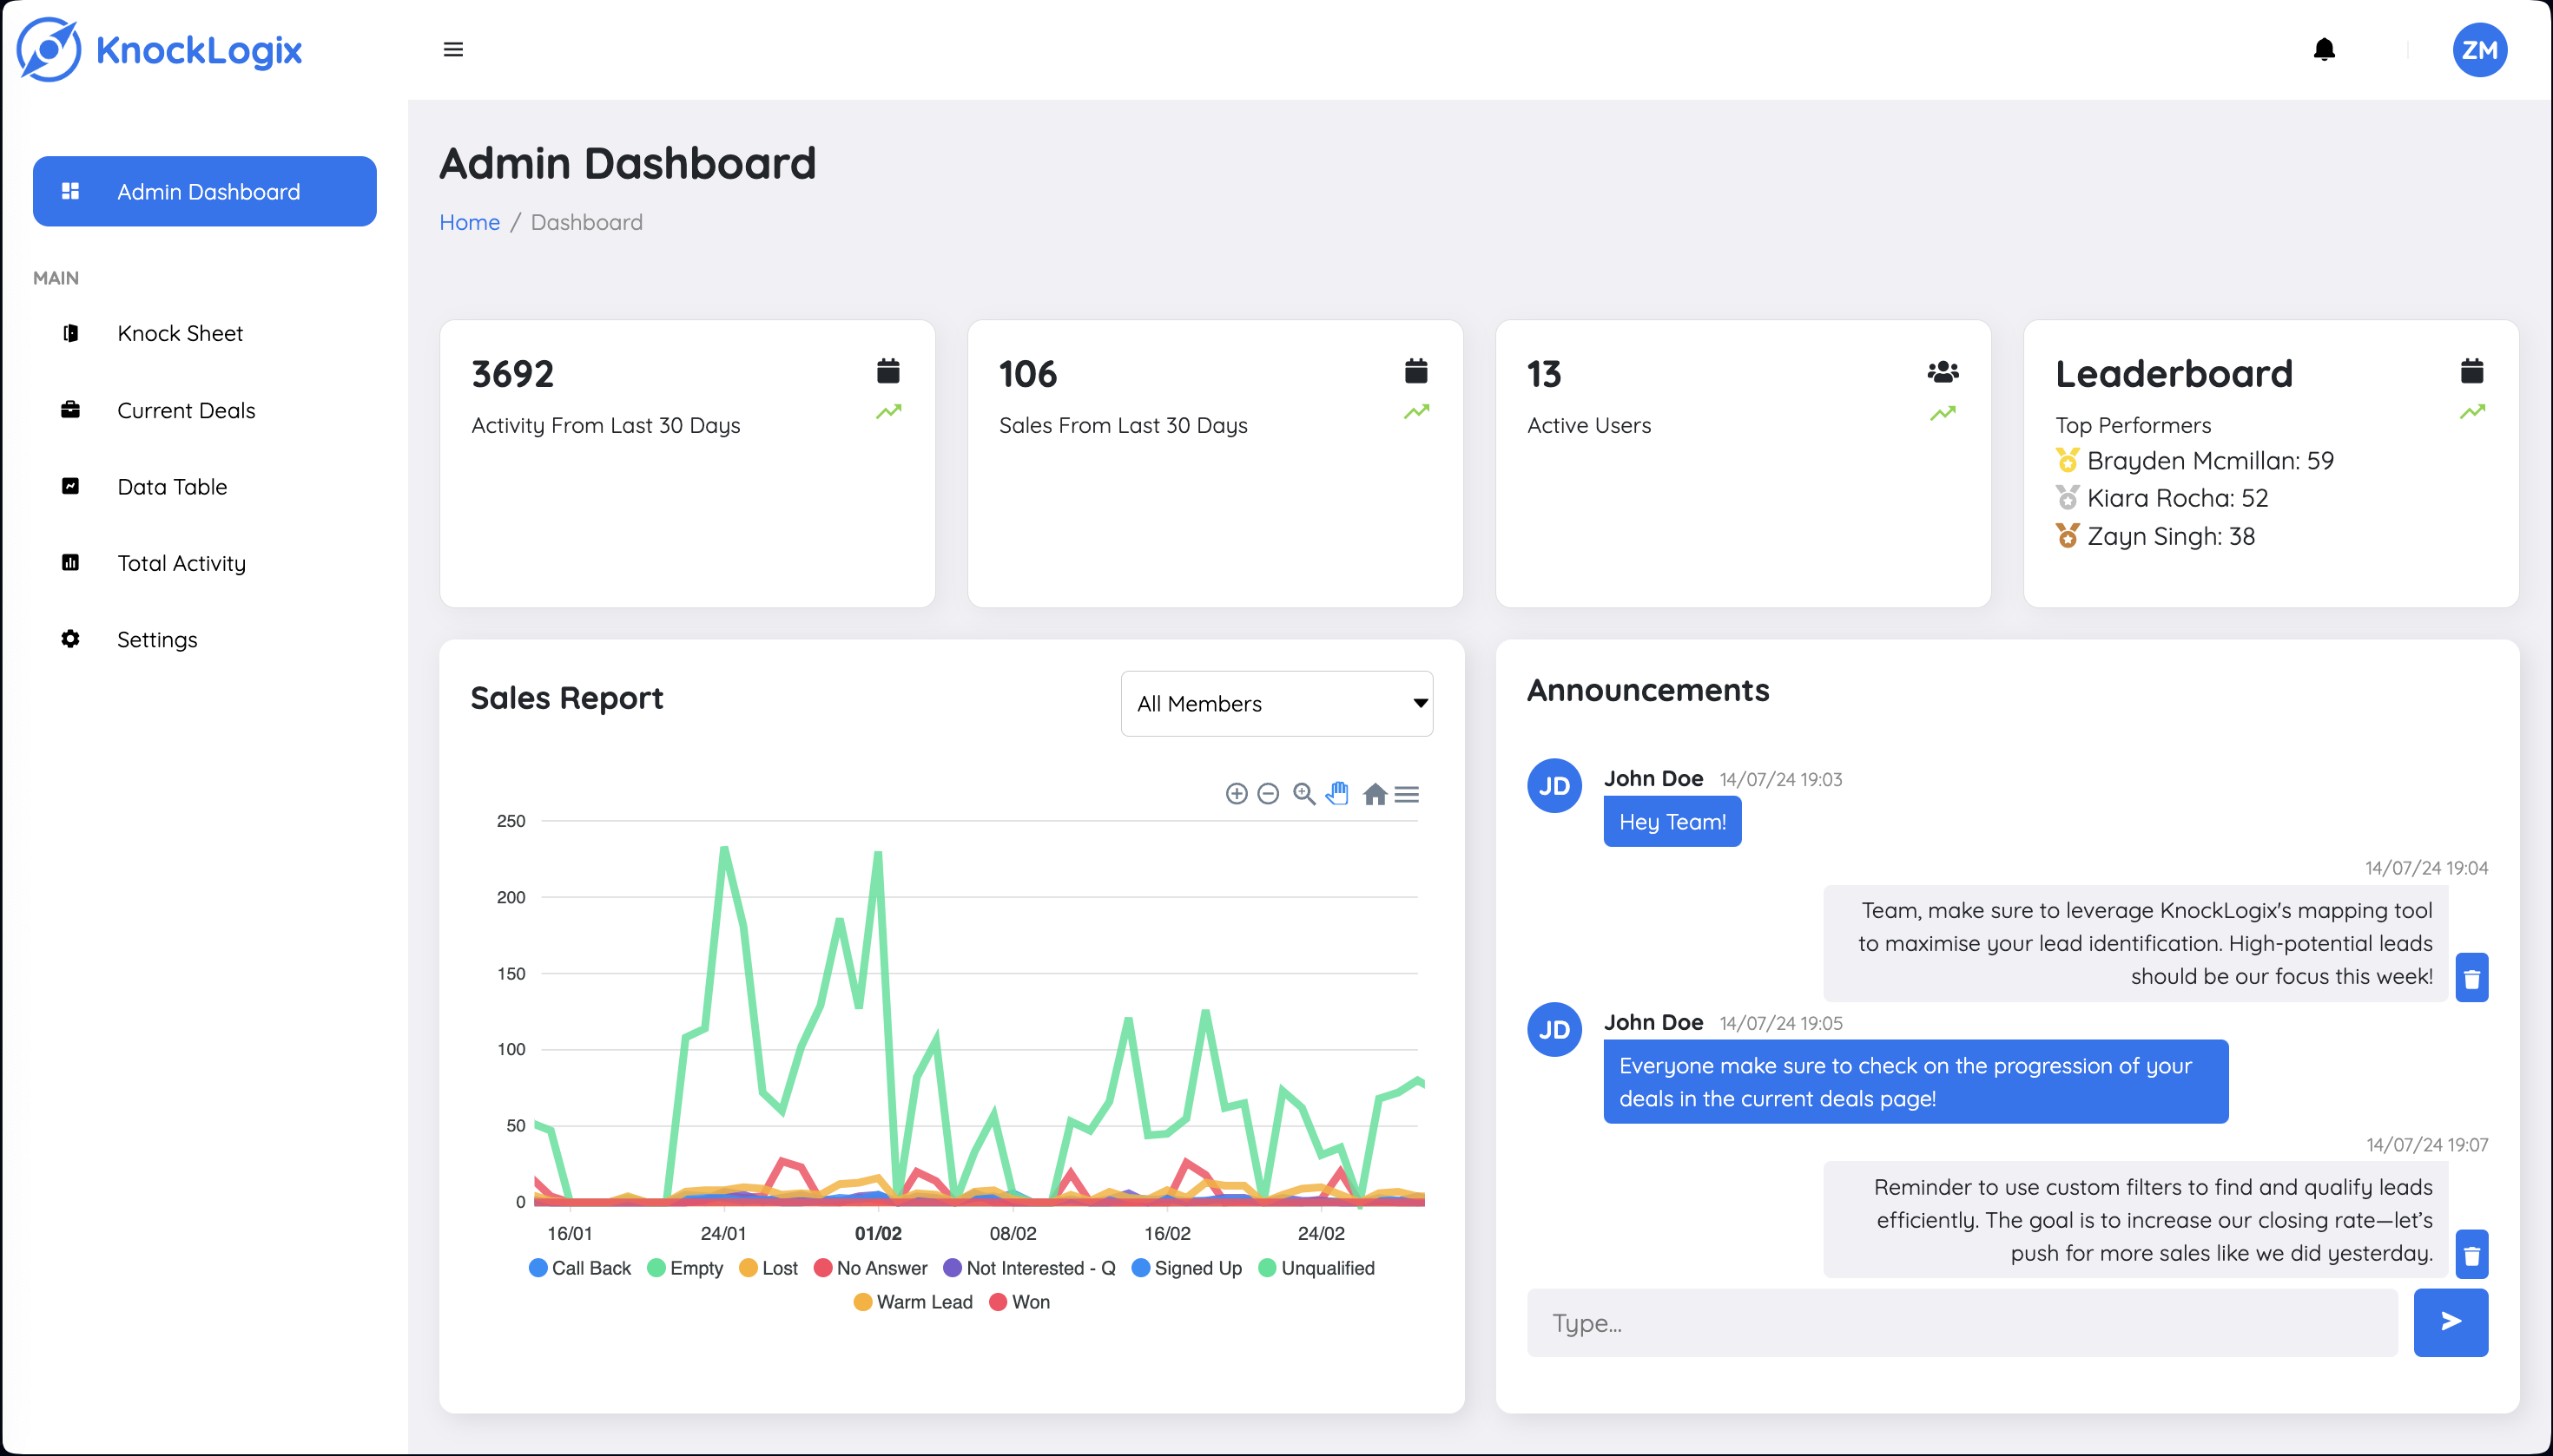Viewport: 2553px width, 1456px height.
Task: Toggle the hamburger sidebar menu
Action: (453, 49)
